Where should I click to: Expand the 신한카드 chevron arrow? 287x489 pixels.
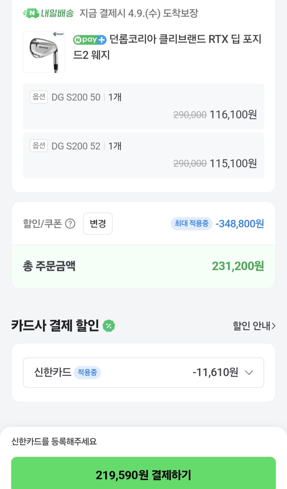tap(249, 372)
